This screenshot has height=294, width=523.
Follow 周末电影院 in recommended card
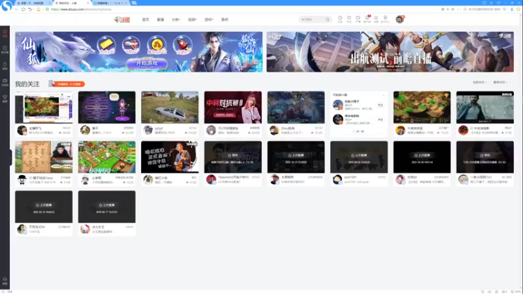click(380, 120)
